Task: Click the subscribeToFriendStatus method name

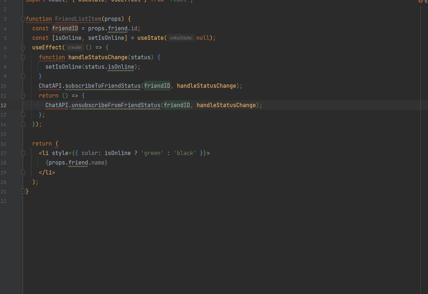Action: pyautogui.click(x=103, y=86)
